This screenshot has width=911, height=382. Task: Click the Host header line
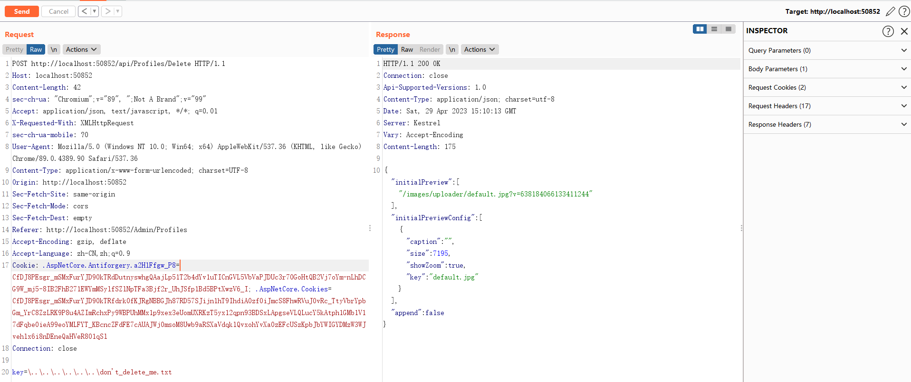(x=52, y=75)
